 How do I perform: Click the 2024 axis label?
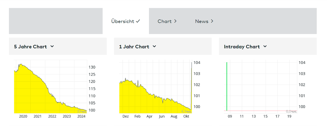pyautogui.click(x=81, y=117)
